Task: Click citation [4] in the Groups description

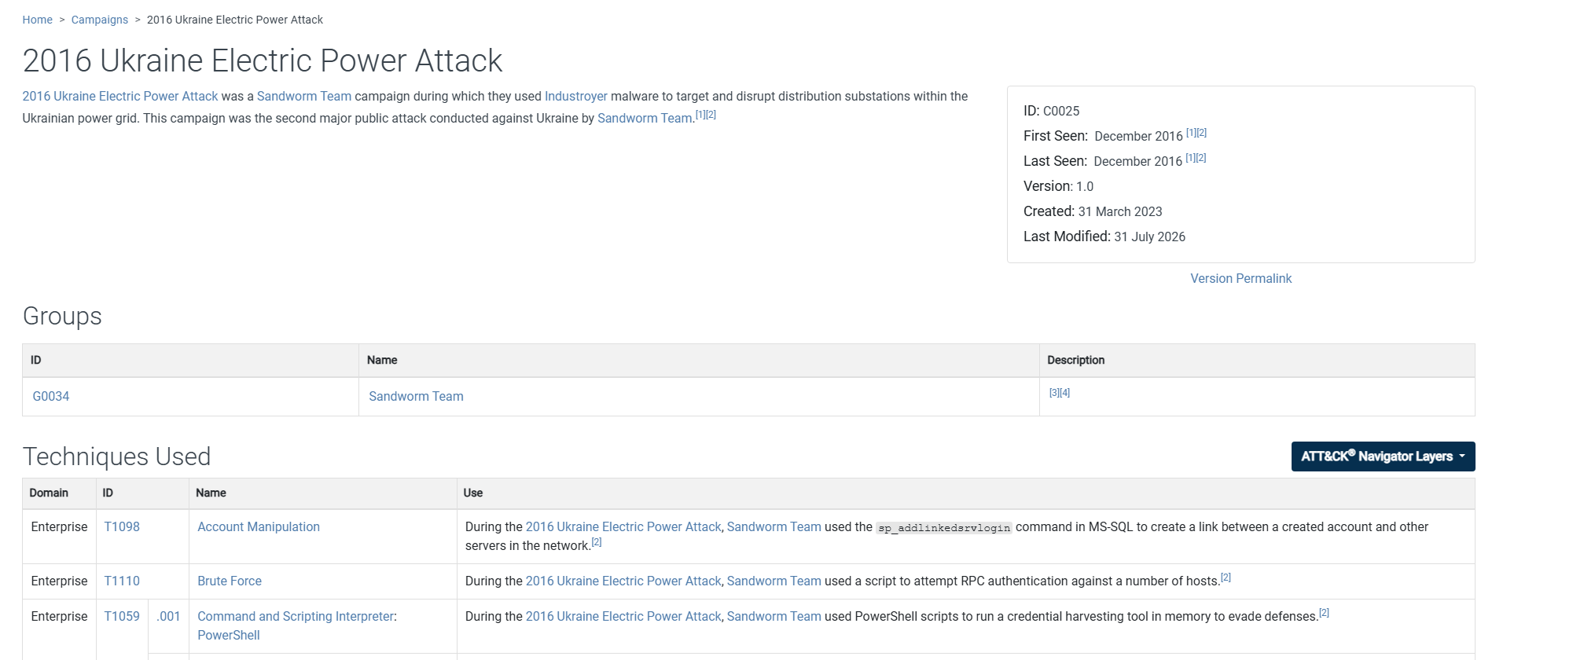Action: [x=1065, y=393]
